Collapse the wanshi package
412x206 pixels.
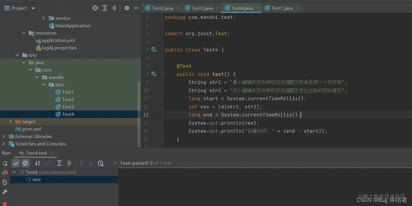[37, 77]
